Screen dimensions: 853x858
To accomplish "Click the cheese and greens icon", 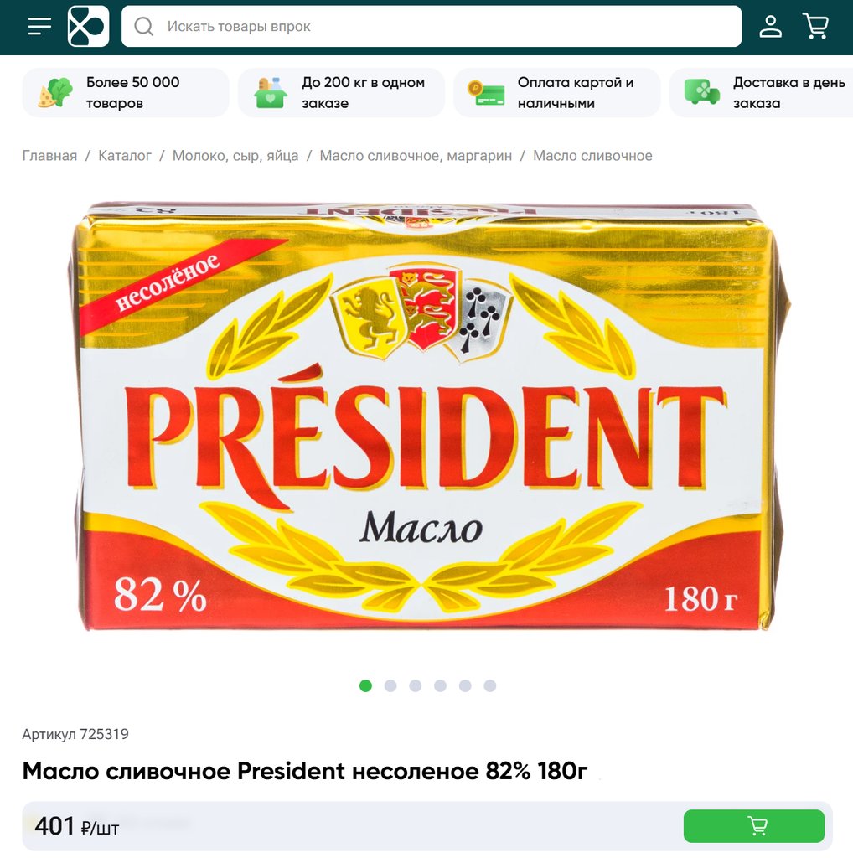I will click(x=55, y=92).
